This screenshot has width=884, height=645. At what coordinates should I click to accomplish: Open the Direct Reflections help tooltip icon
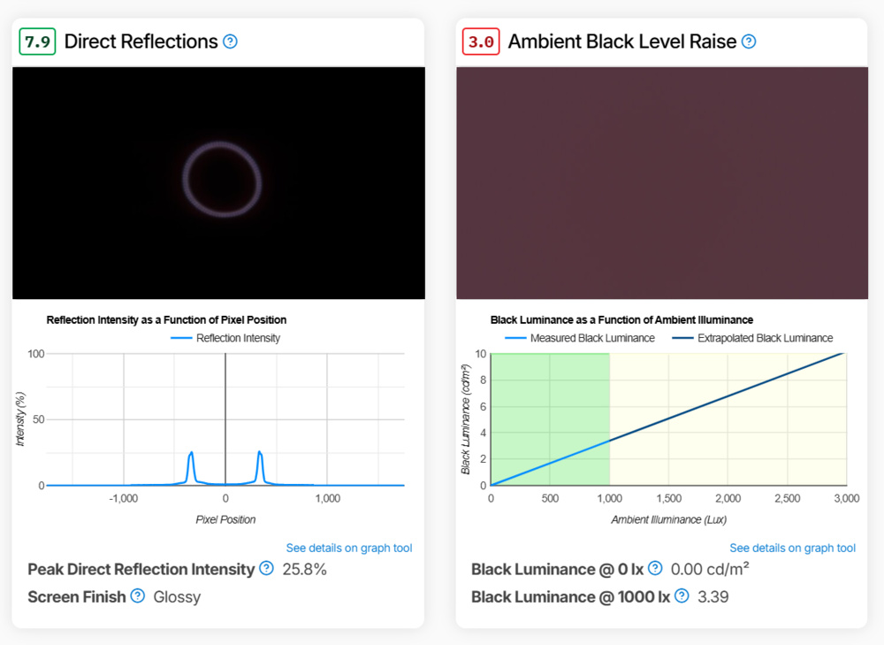click(x=230, y=41)
